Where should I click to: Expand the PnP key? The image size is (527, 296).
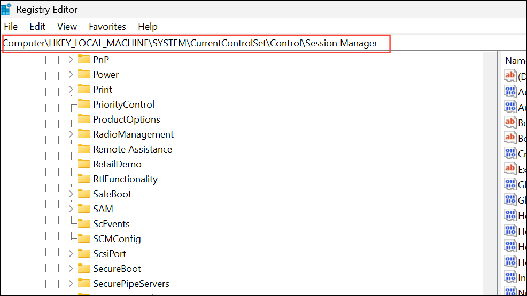[x=71, y=59]
